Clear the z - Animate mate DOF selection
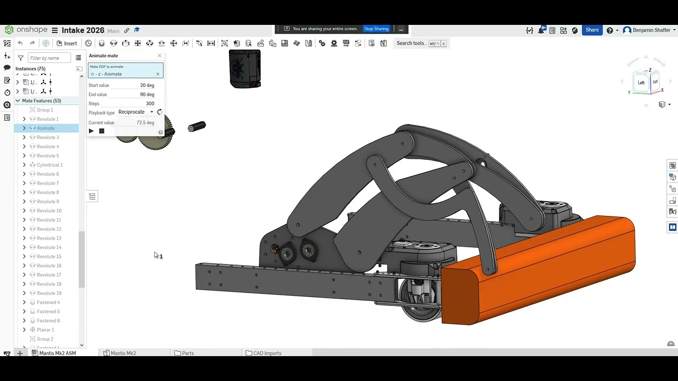Viewport: 678px width, 381px height. tap(158, 74)
